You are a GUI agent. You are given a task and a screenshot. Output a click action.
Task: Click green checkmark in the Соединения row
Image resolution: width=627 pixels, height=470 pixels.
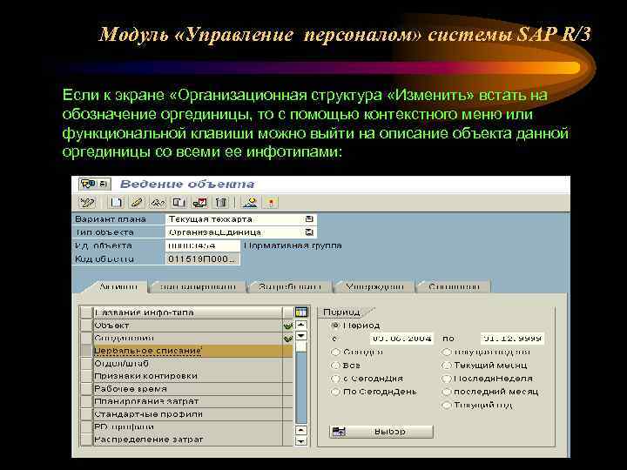coord(288,339)
